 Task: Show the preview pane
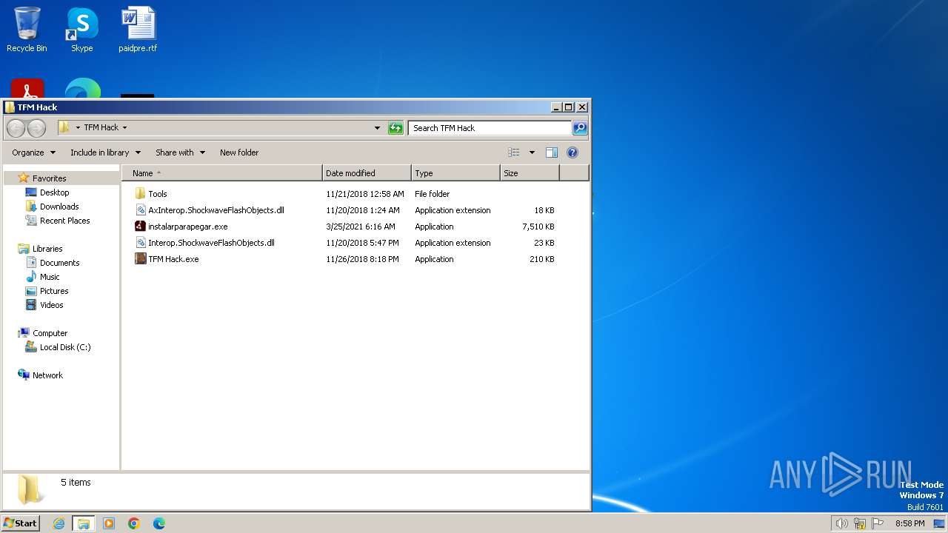tap(552, 152)
